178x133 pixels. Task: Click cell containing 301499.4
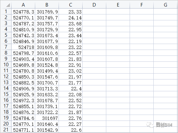click(x=47, y=71)
